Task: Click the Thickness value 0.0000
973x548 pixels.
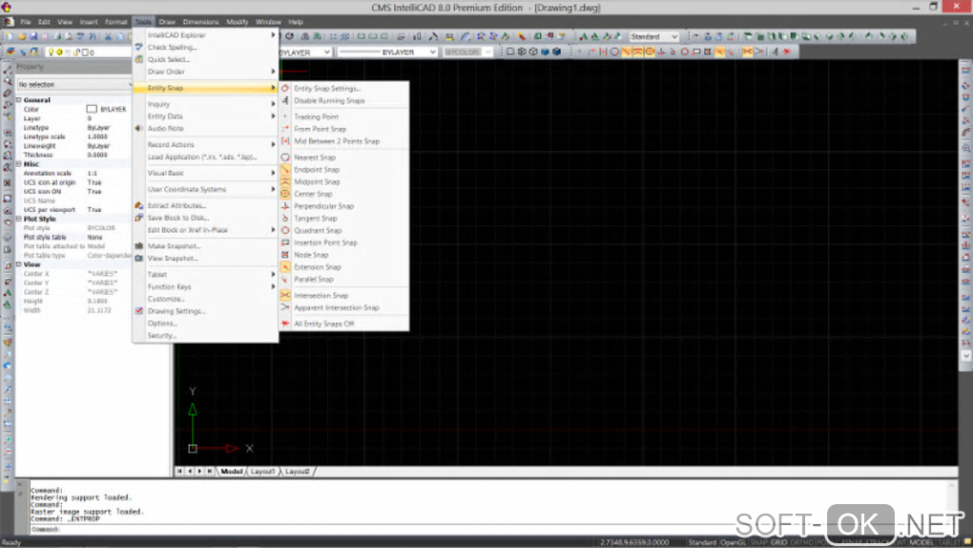Action: (x=97, y=155)
